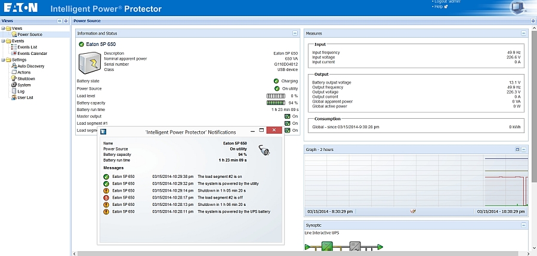The height and width of the screenshot is (256, 537).
Task: Click the Eaton logo in the banner
Action: coord(21,8)
